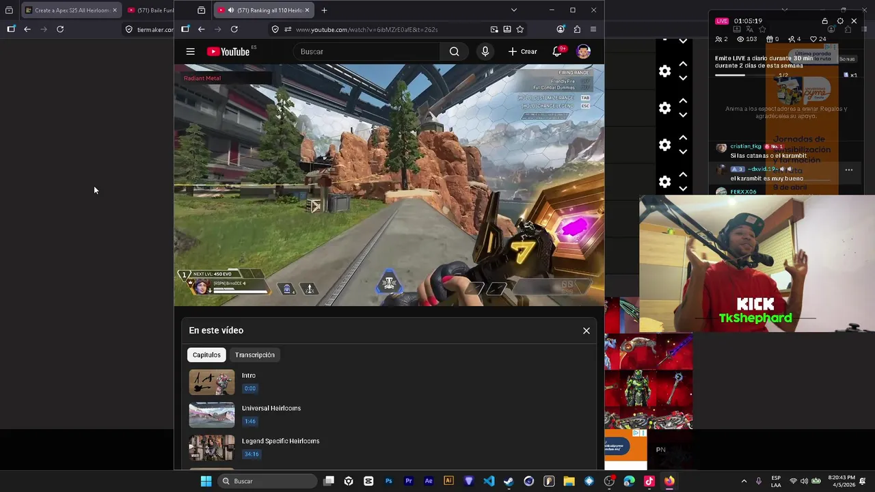Open the site information shield for youtube.com
875x492 pixels.
coord(275,29)
